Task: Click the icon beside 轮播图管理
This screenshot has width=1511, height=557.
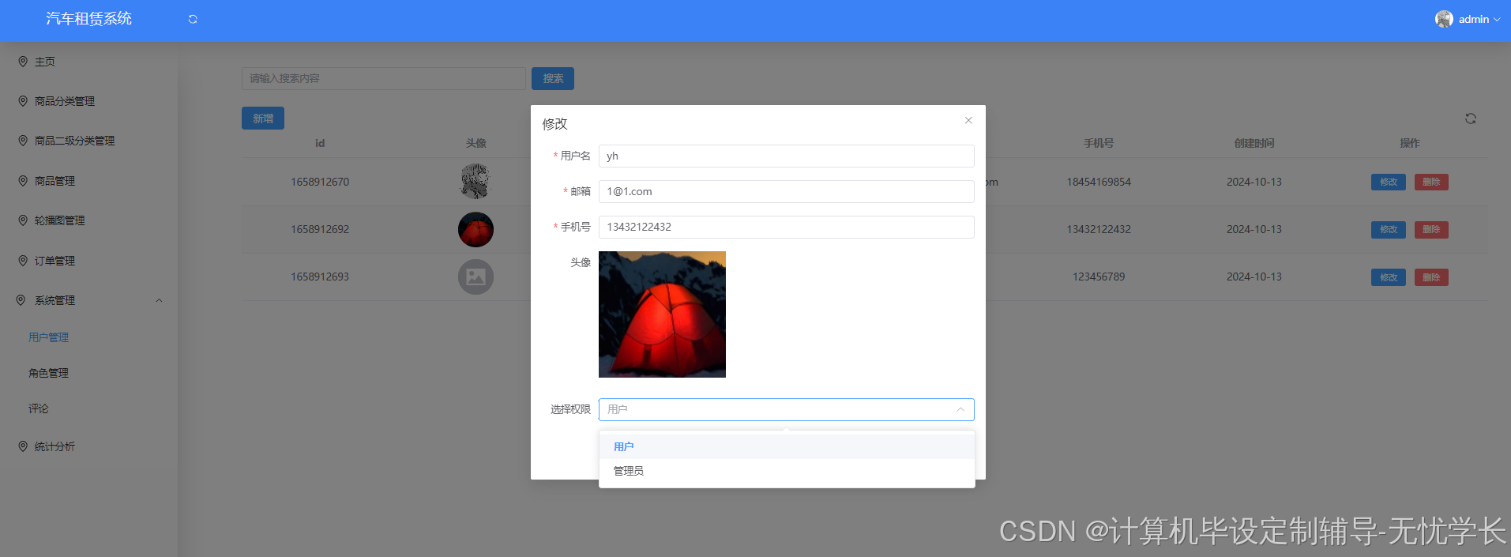Action: (x=23, y=220)
